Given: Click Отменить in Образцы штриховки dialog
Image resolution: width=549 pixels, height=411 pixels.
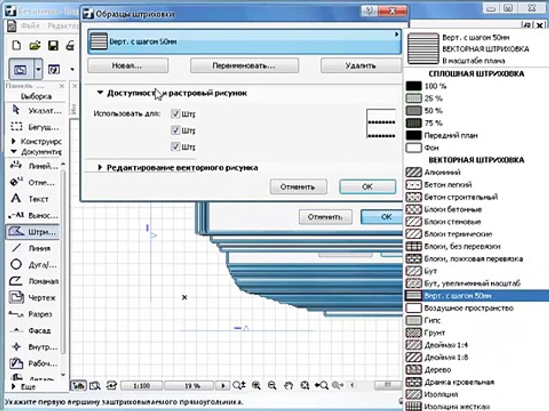Looking at the screenshot, I should [x=299, y=187].
